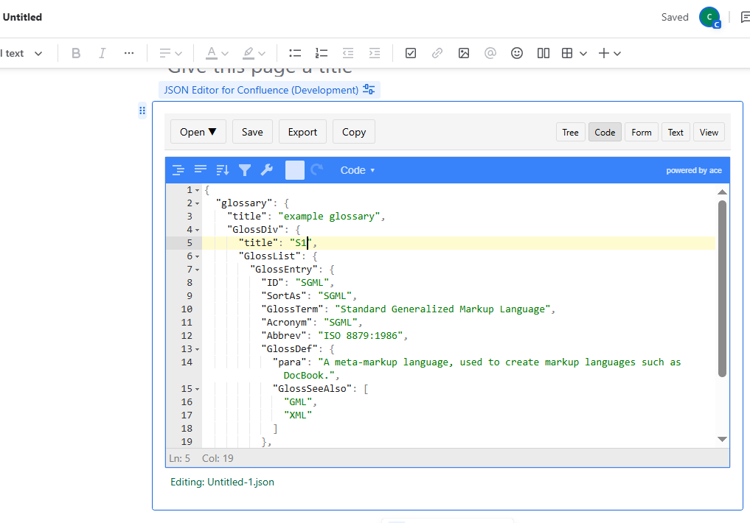Switch to Code view tab

coord(605,133)
